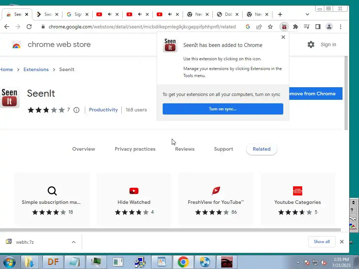Open the Youtube Categories extension card
The height and width of the screenshot is (269, 359).
[x=297, y=199]
